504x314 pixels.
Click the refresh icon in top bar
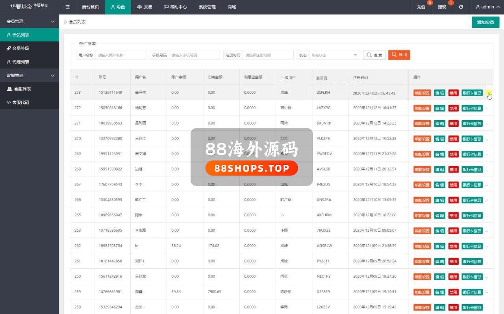click(461, 7)
